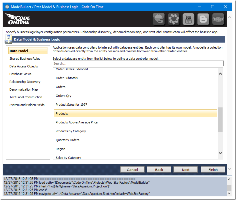Click the log line starting 'if test='

click(x=57, y=186)
